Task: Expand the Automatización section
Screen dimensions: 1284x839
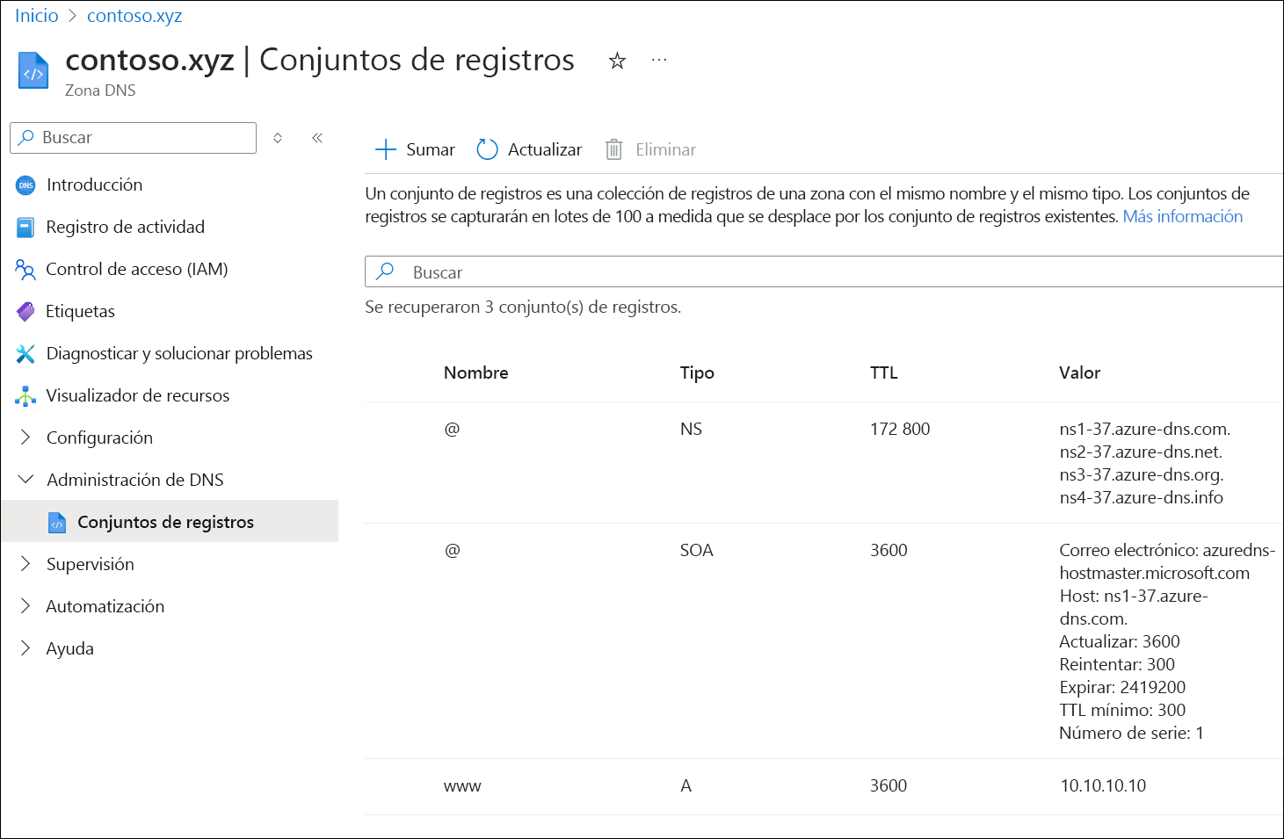Action: (26, 606)
